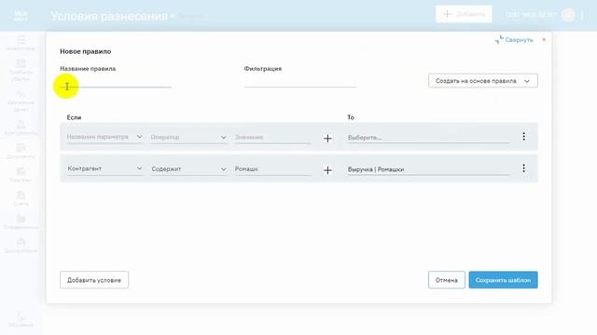This screenshot has height=335, width=597.
Task: Click the Сохранить шаблон button
Action: tap(503, 280)
